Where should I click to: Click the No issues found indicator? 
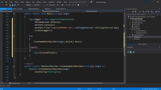click(14, 83)
